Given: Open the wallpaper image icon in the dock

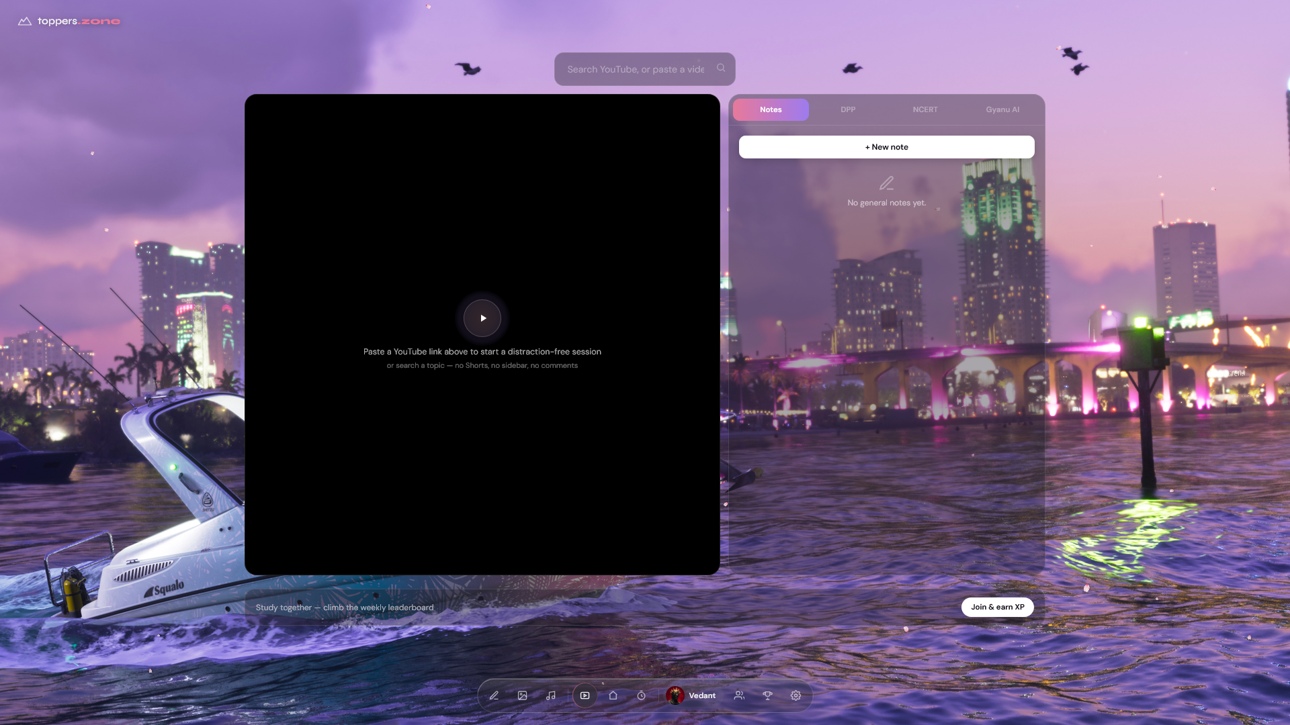Looking at the screenshot, I should pos(522,695).
